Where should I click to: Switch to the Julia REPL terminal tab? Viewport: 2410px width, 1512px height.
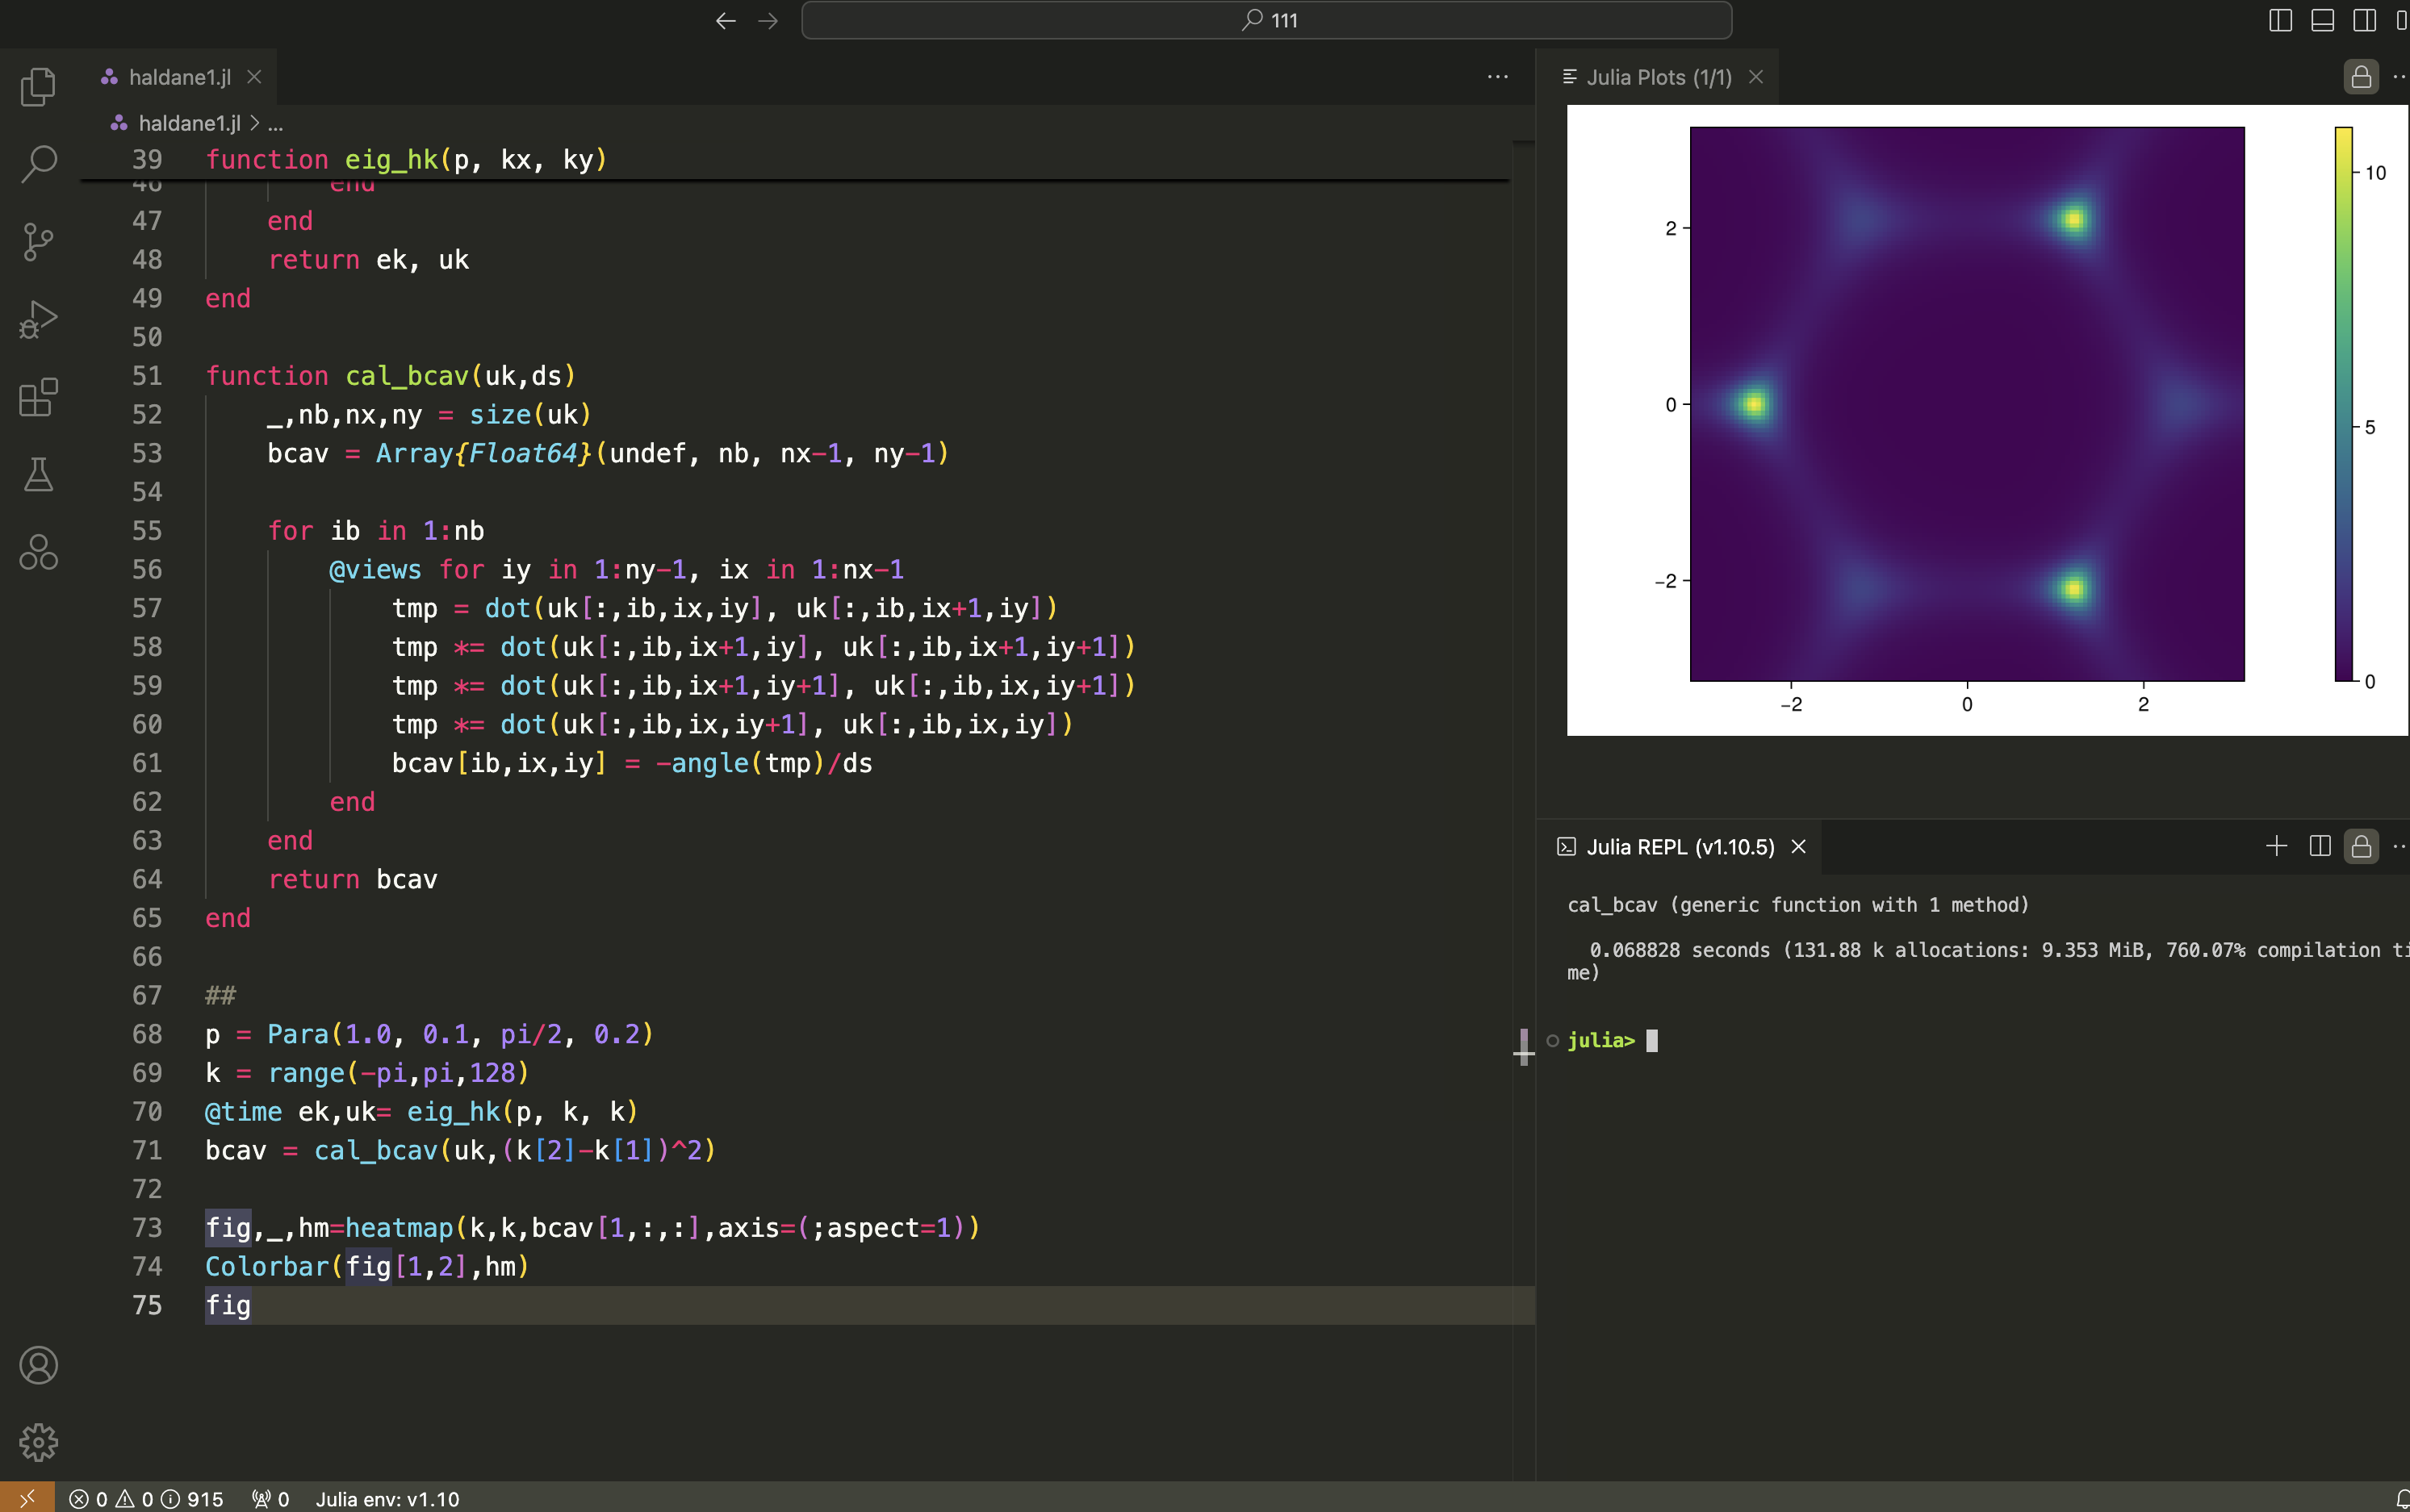(1679, 847)
